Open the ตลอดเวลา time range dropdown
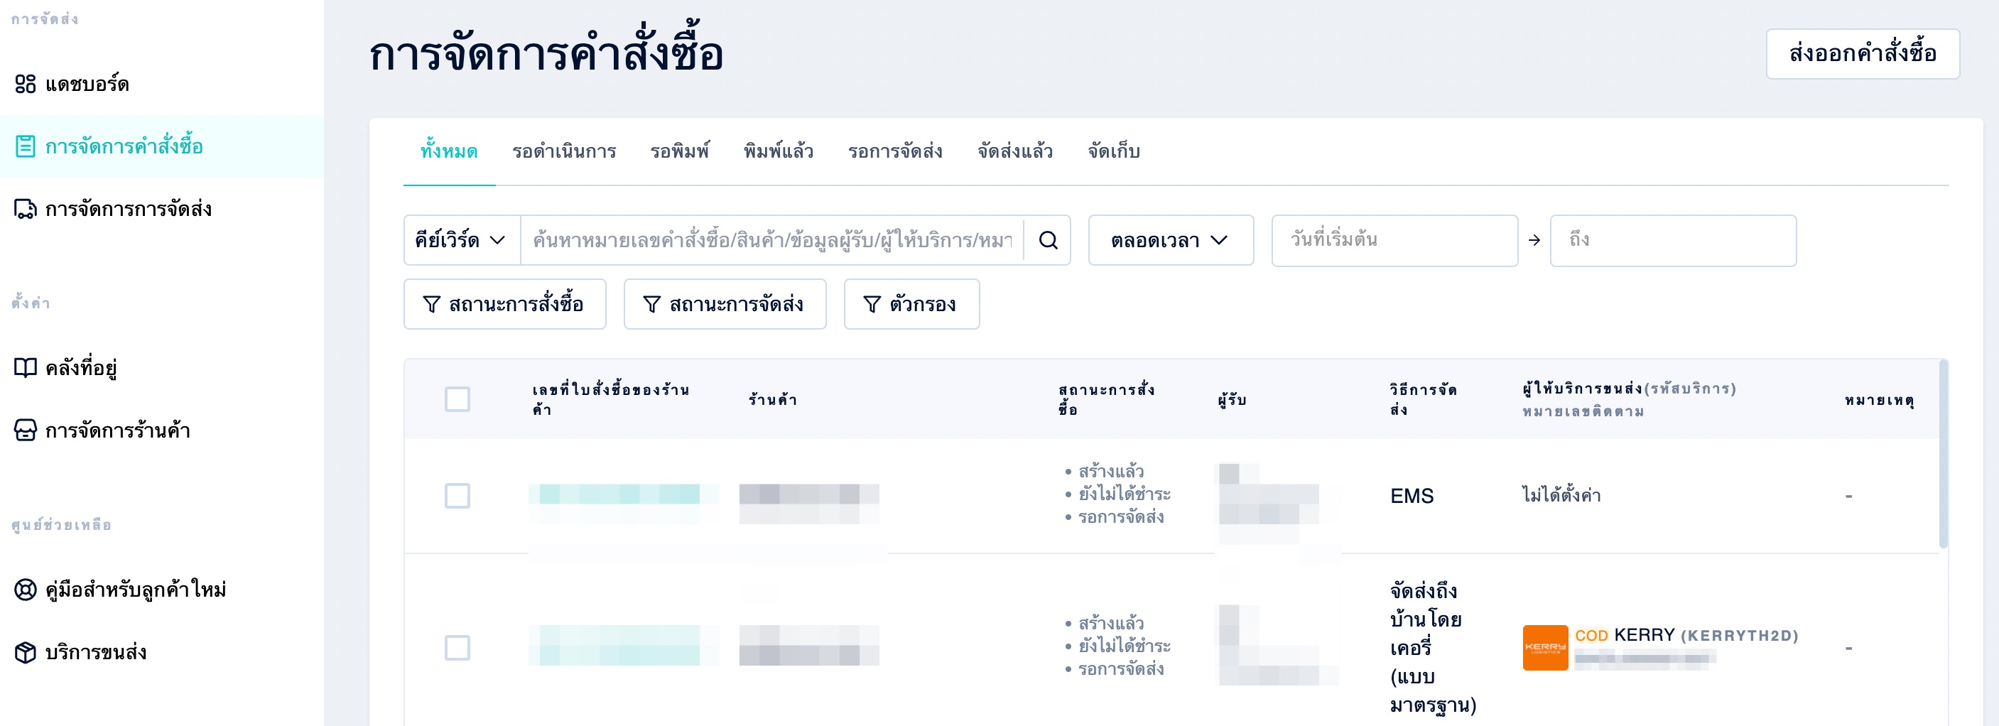Screen dimensions: 1999x726 click(x=1170, y=240)
